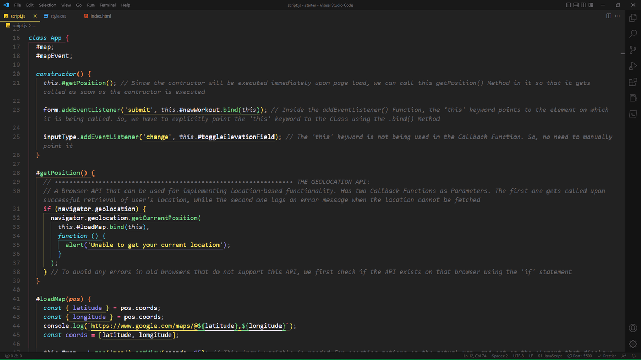
Task: Toggle the primary side bar layout icon
Action: 568,5
